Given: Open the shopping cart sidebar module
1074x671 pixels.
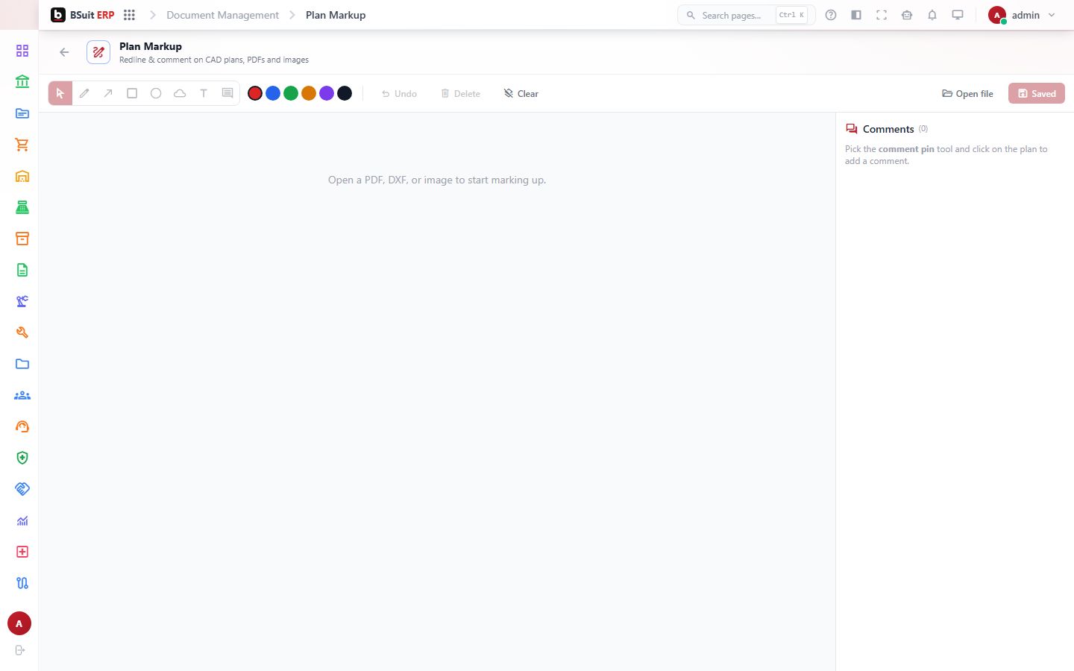Looking at the screenshot, I should (22, 145).
